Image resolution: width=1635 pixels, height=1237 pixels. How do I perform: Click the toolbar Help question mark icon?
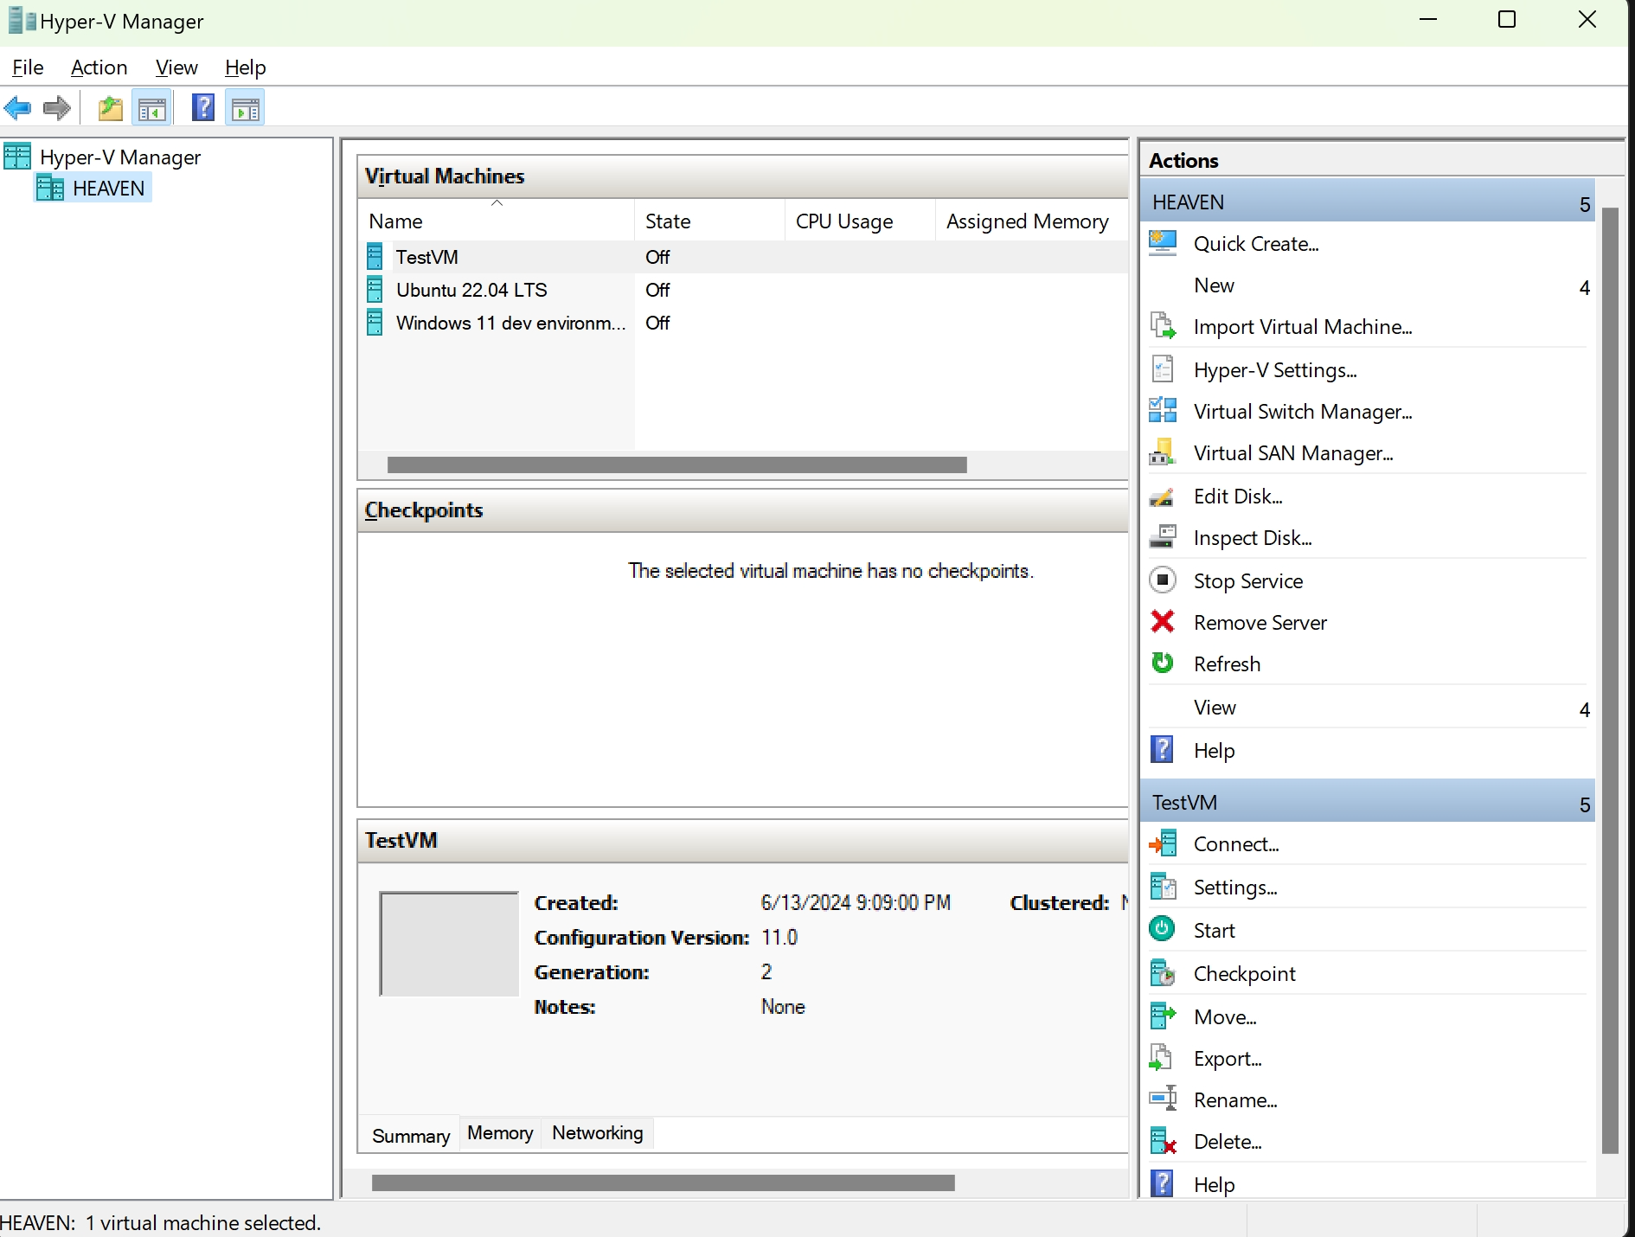point(203,108)
